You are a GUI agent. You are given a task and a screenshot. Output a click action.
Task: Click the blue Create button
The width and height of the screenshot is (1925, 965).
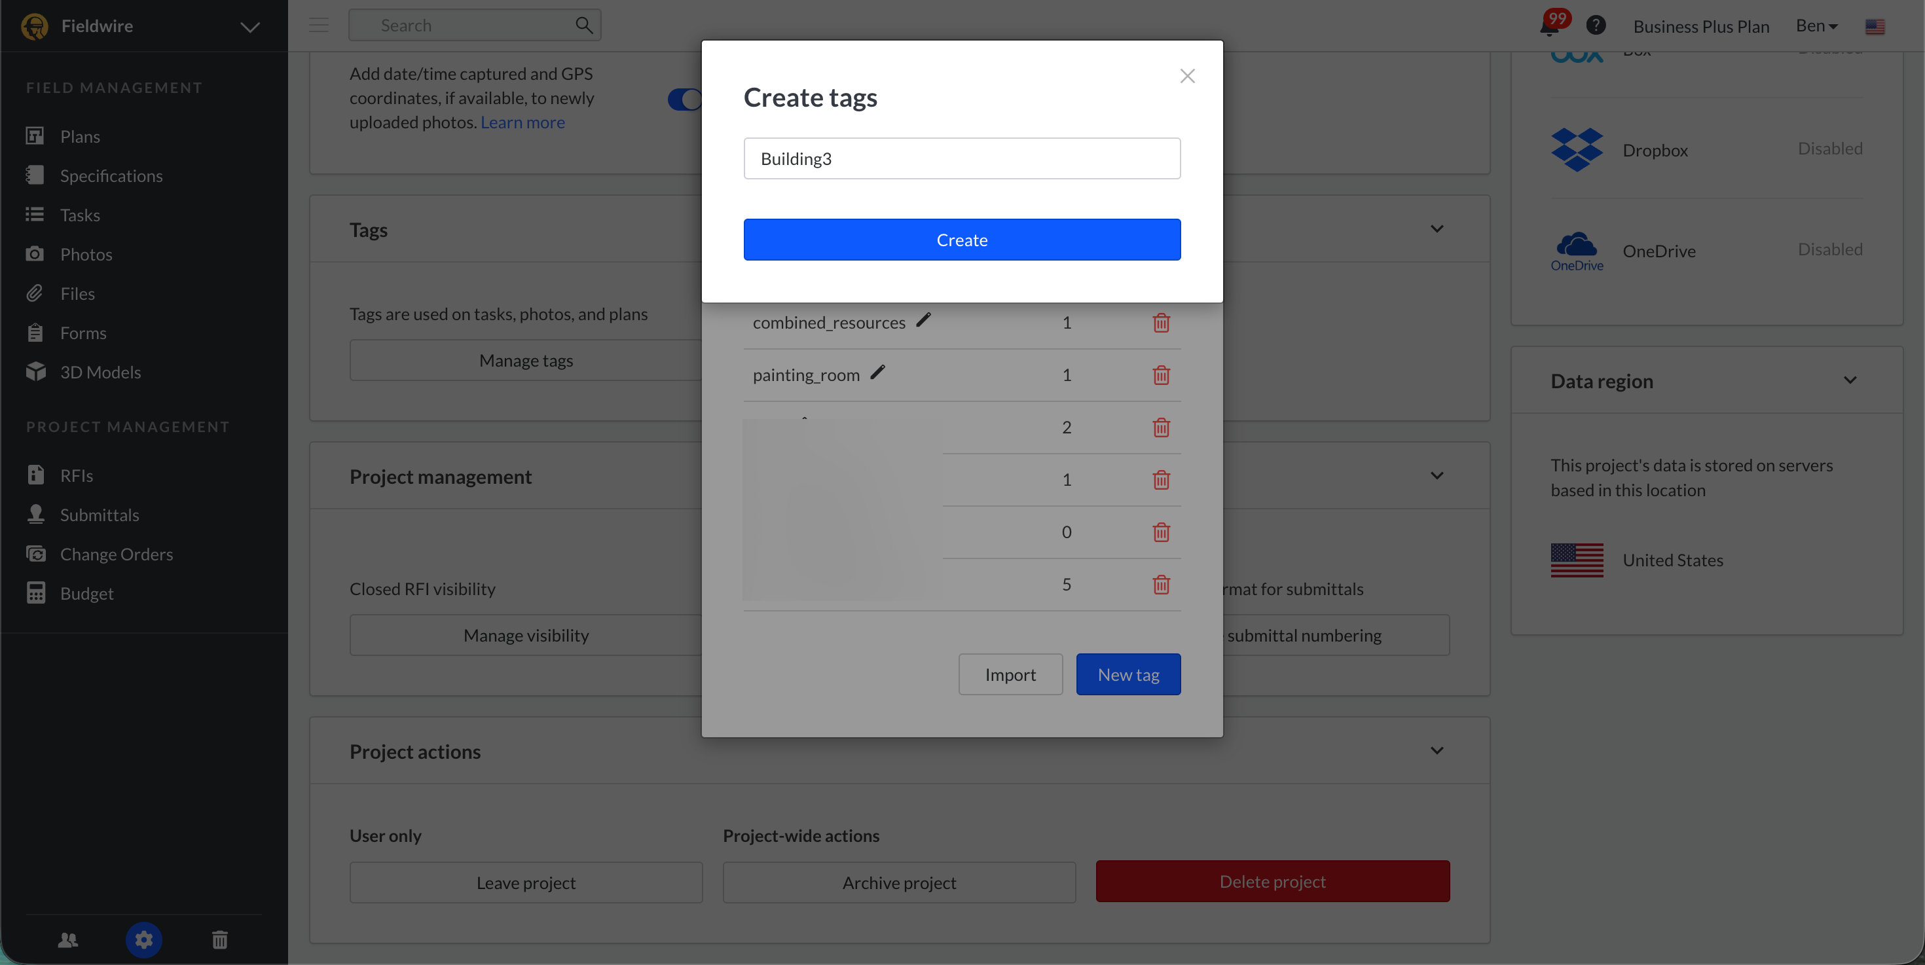pyautogui.click(x=962, y=240)
